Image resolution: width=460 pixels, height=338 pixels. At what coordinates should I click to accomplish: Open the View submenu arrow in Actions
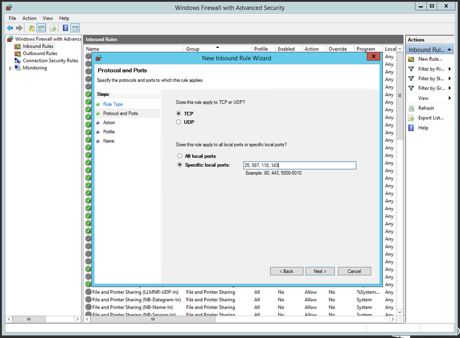pos(450,98)
